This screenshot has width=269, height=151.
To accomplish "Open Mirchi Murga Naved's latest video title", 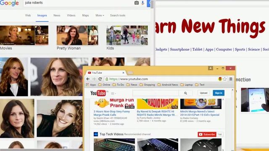I will [x=200, y=113].
